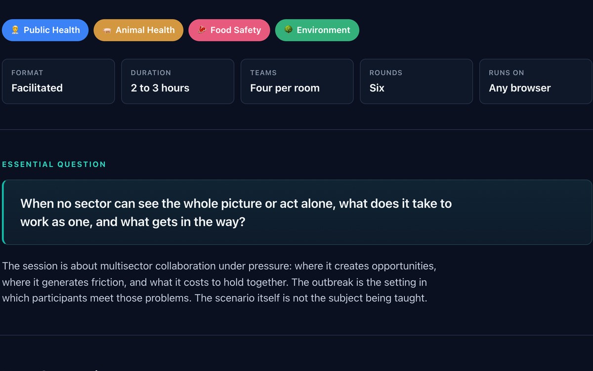Click the health worker icon in Public Health pill
The height and width of the screenshot is (371, 593).
click(15, 30)
